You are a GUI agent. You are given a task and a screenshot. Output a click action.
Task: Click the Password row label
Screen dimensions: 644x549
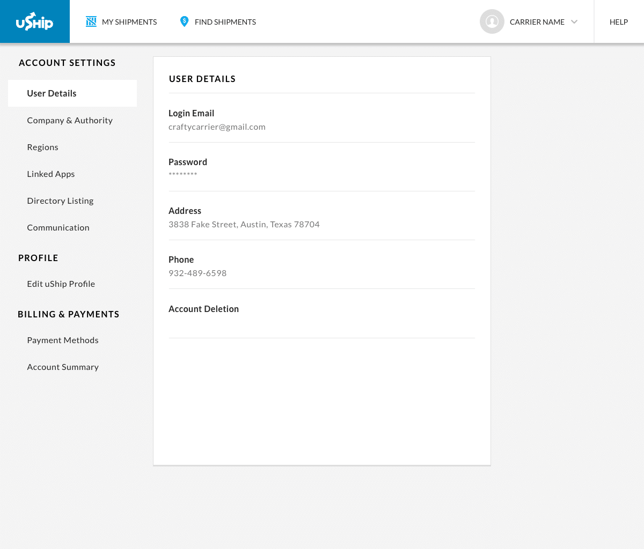[188, 162]
